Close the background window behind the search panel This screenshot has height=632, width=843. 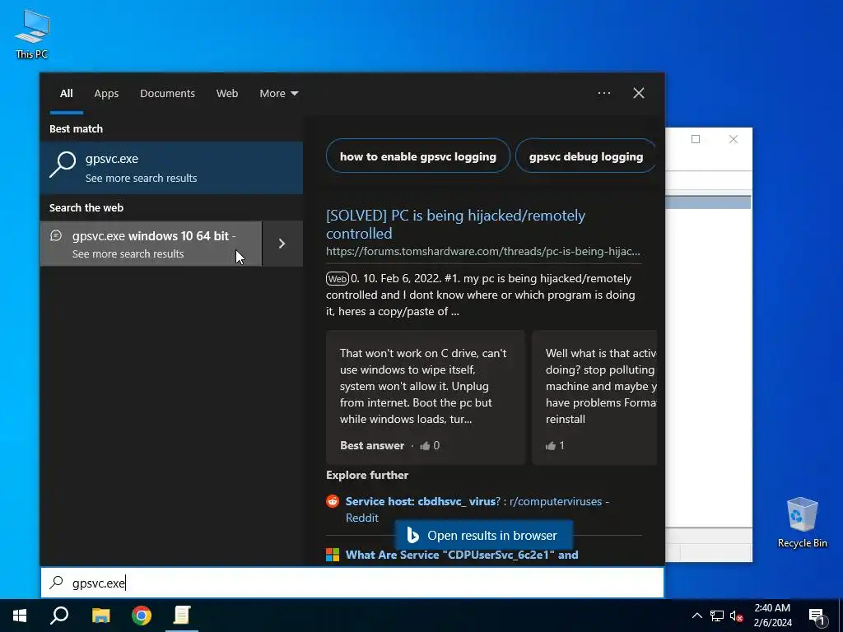[x=734, y=139]
